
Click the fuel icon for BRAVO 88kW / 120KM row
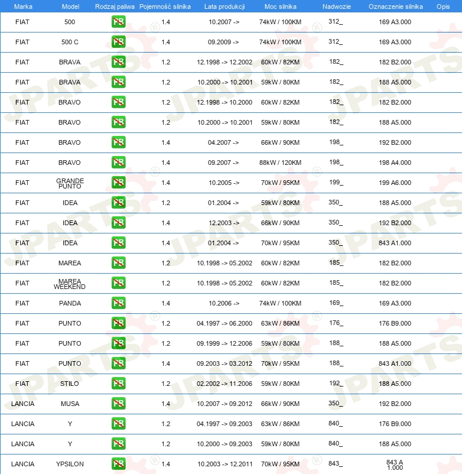pyautogui.click(x=118, y=163)
